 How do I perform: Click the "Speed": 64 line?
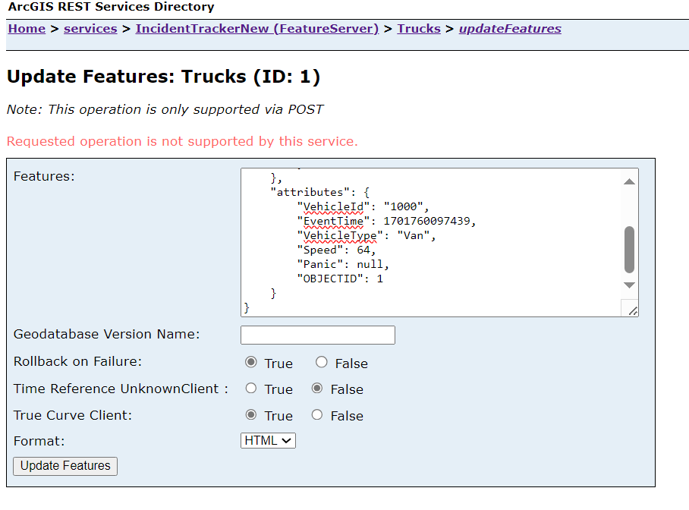click(x=337, y=250)
